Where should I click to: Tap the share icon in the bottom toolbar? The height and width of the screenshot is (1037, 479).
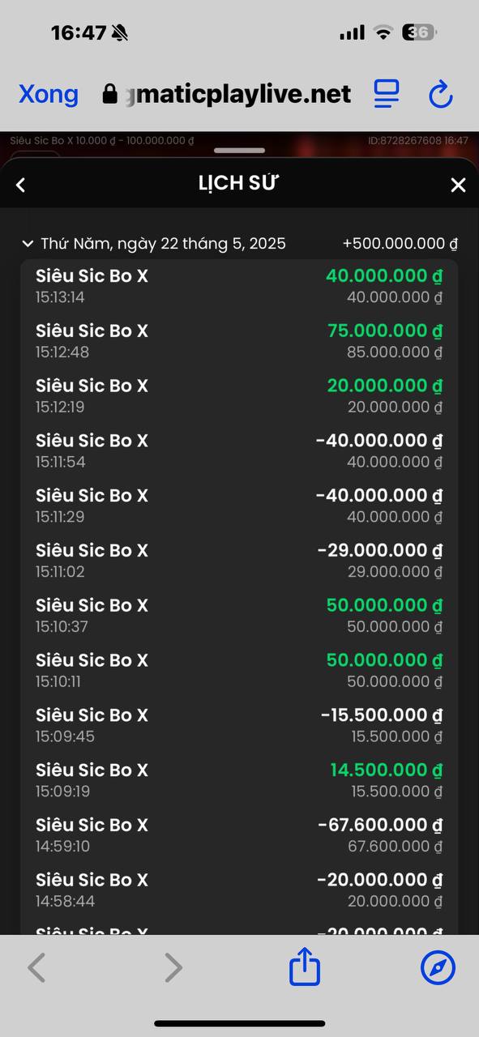[305, 967]
